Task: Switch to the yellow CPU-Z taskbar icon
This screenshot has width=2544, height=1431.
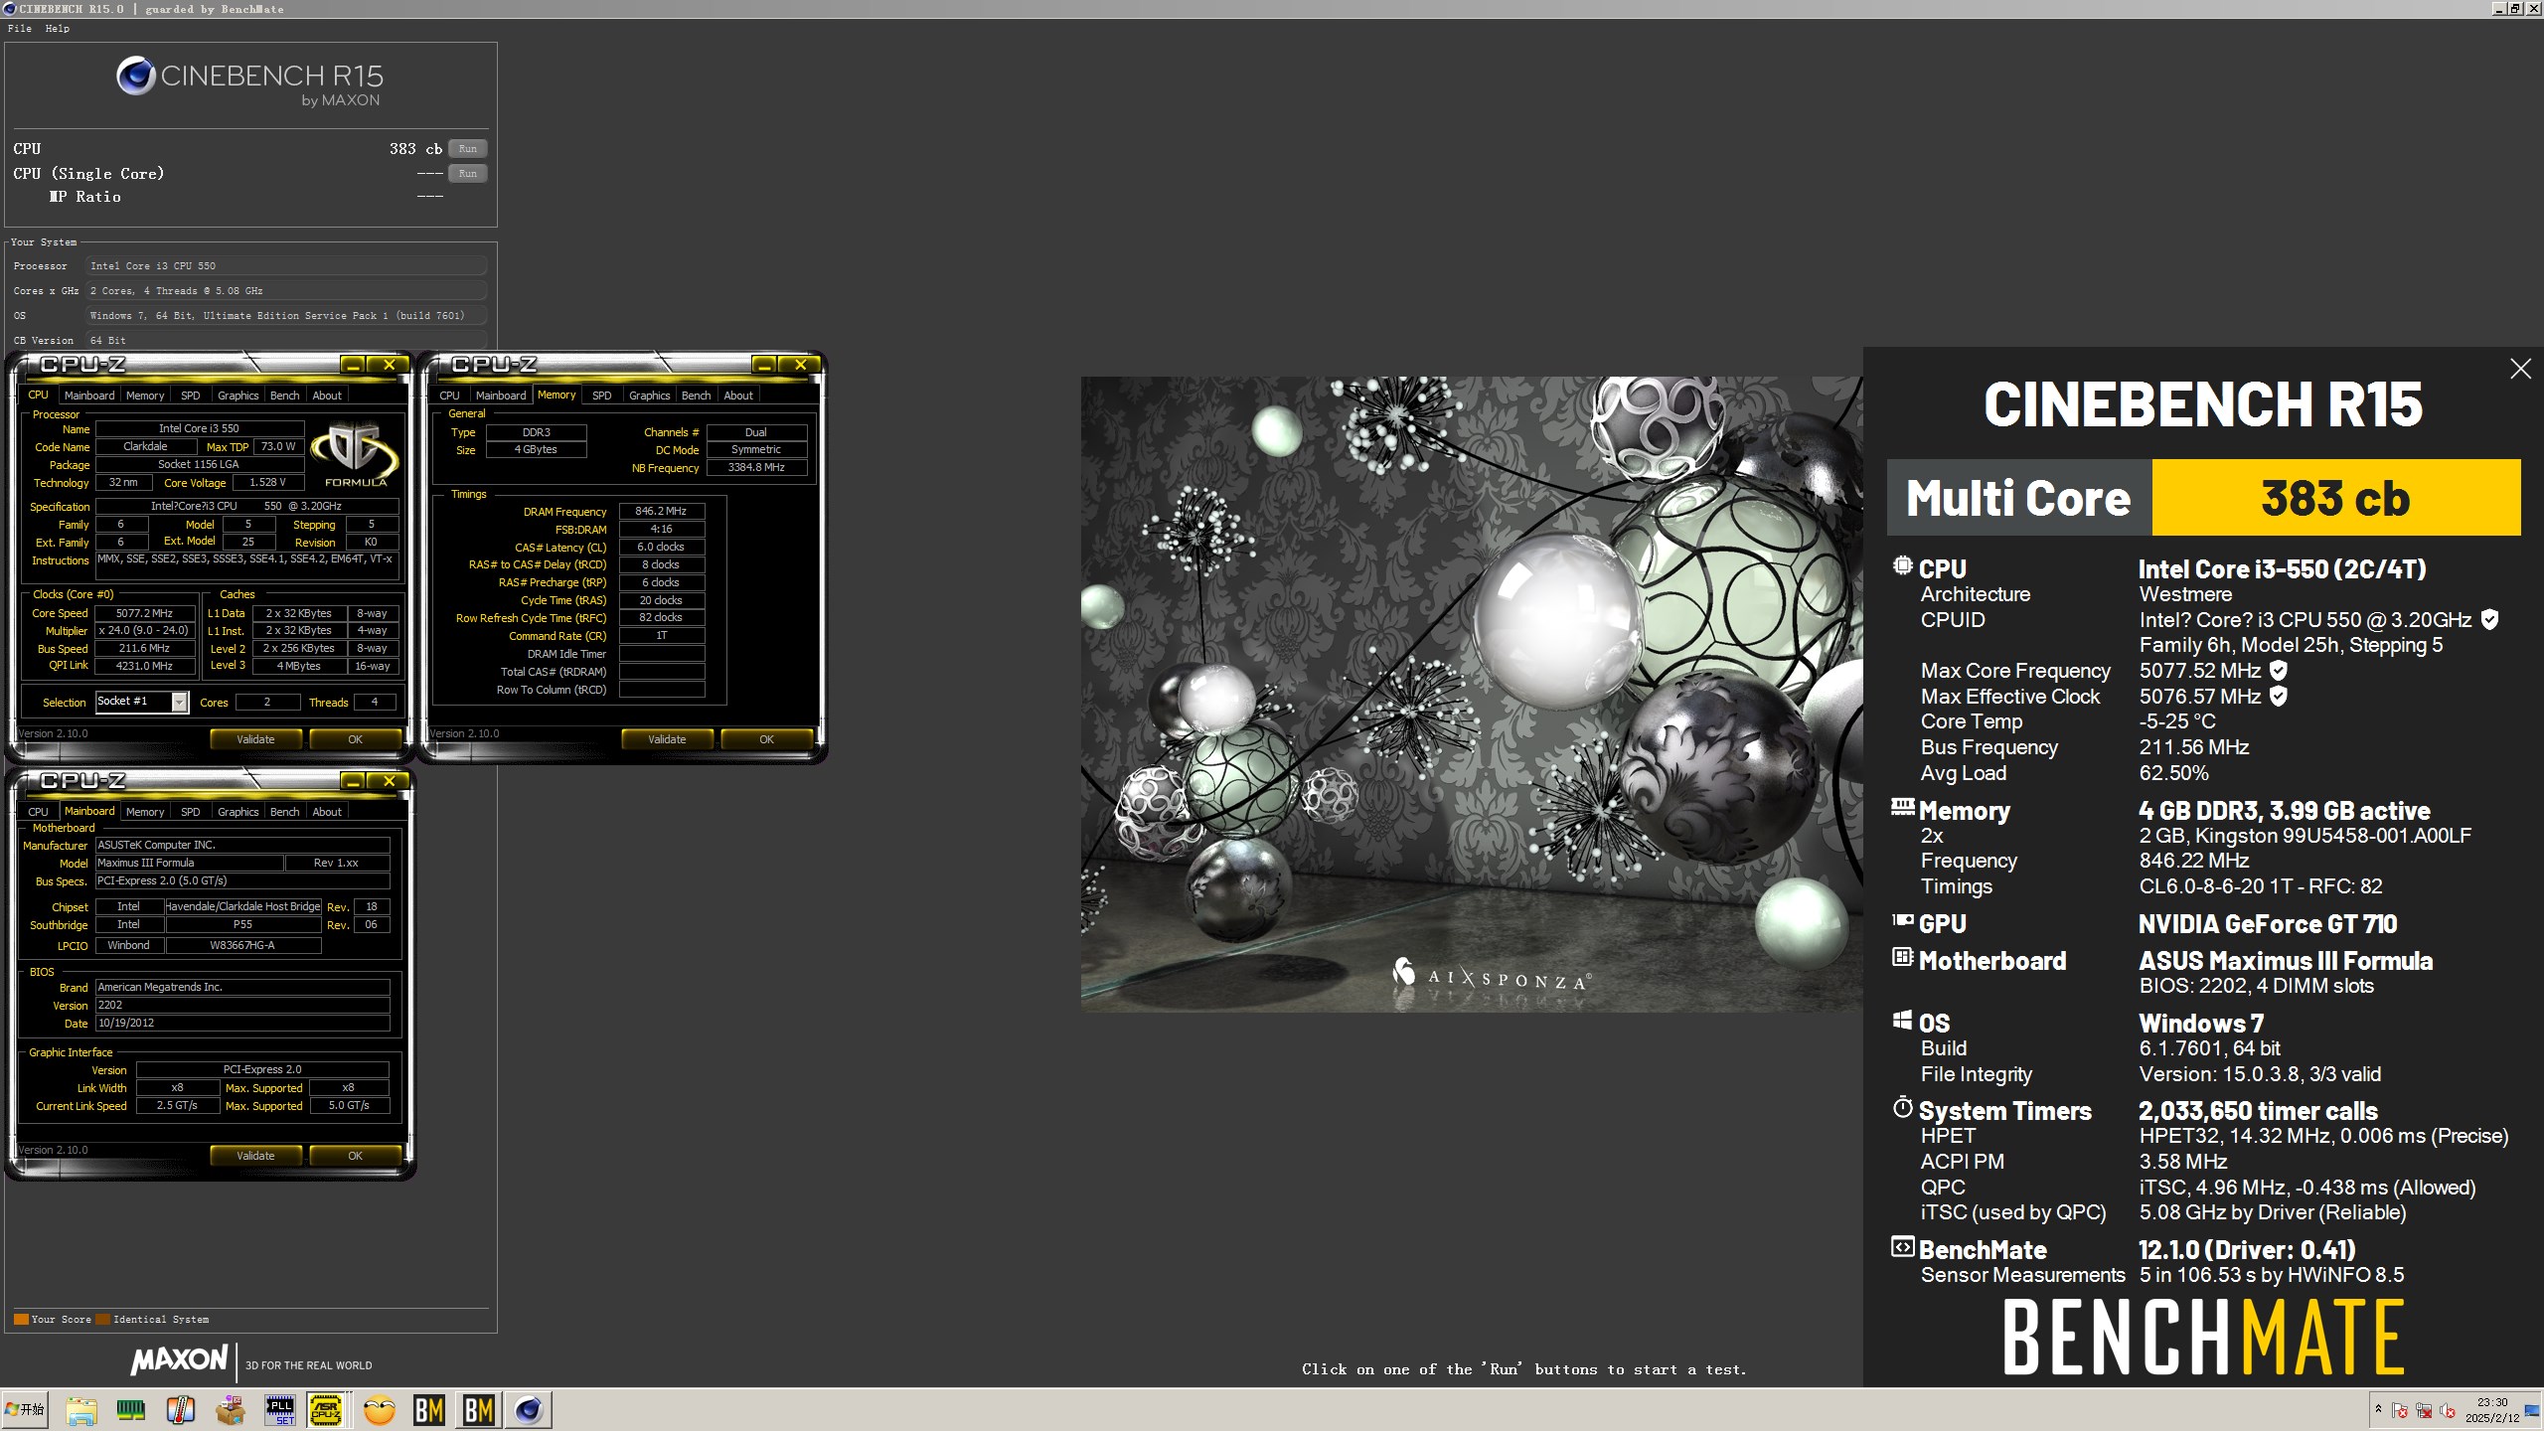Action: (328, 1410)
